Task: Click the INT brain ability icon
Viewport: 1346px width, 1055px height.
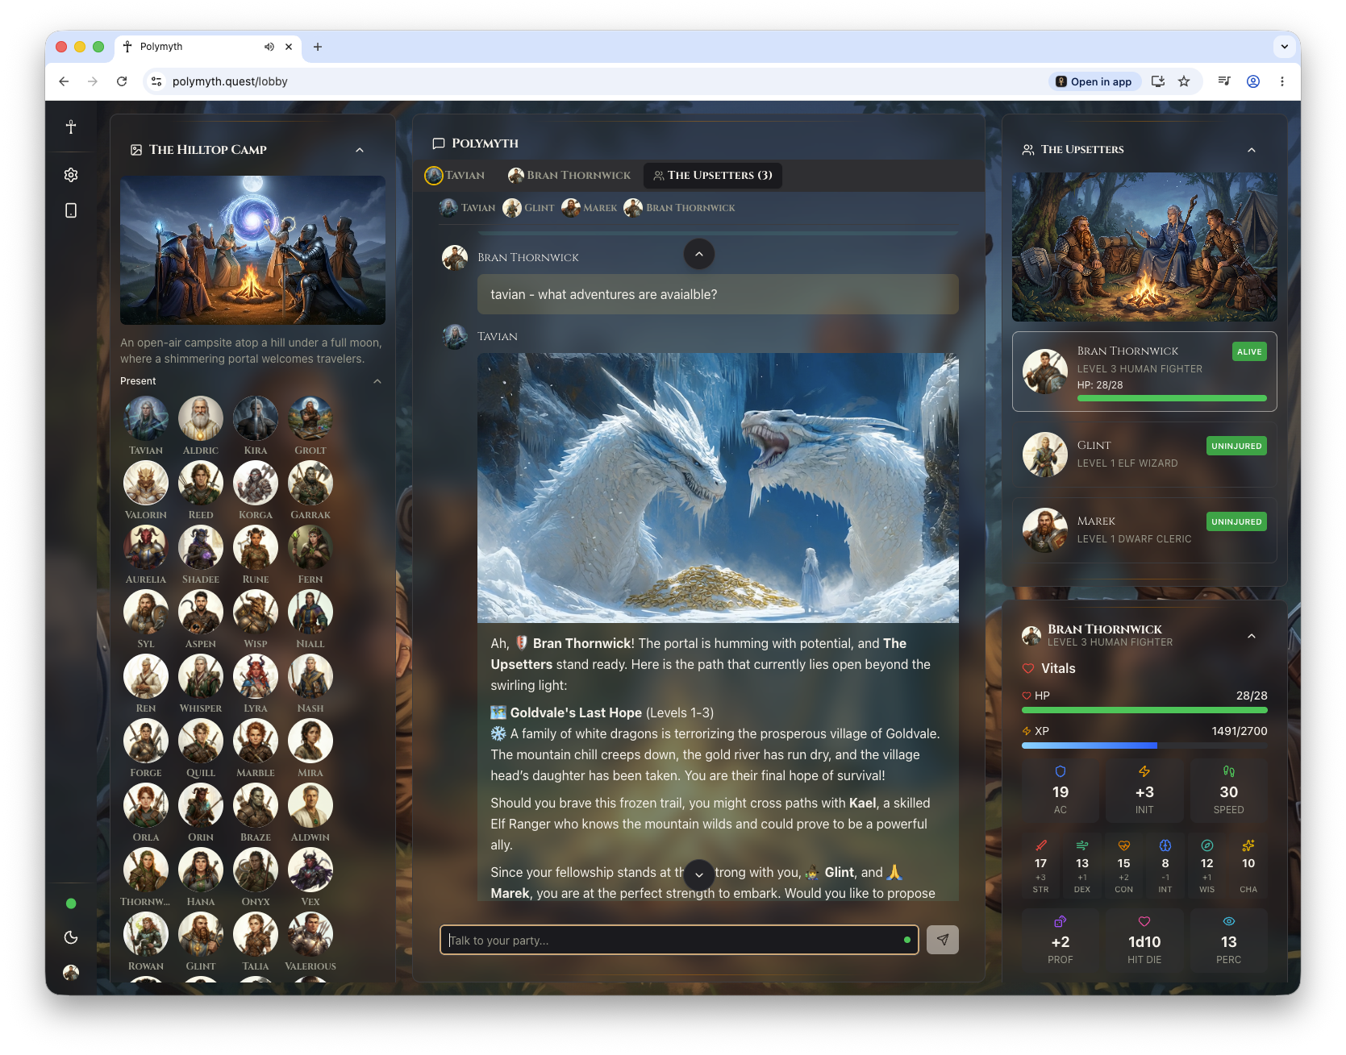Action: pyautogui.click(x=1165, y=845)
